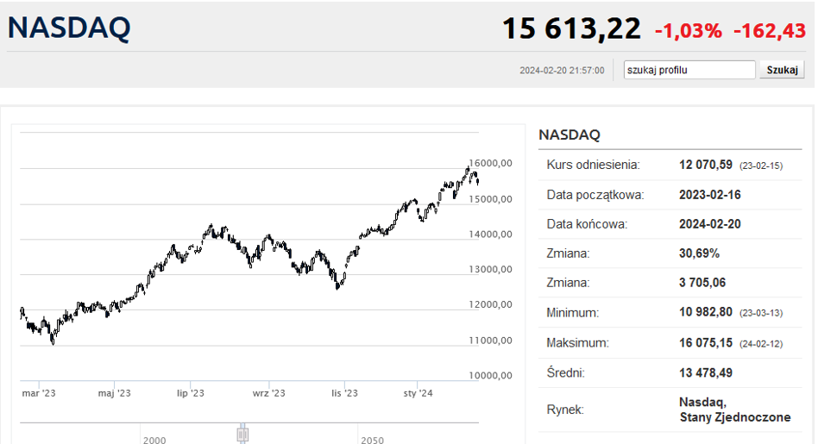Click the NASDAQ heading of the stats panel
Viewport: 818px width, 444px height.
point(569,134)
